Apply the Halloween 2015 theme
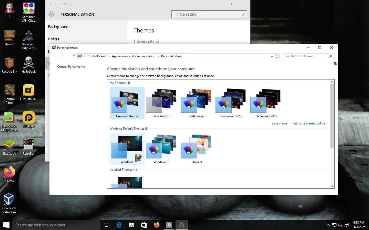Image resolution: width=369 pixels, height=230 pixels. pos(266,103)
